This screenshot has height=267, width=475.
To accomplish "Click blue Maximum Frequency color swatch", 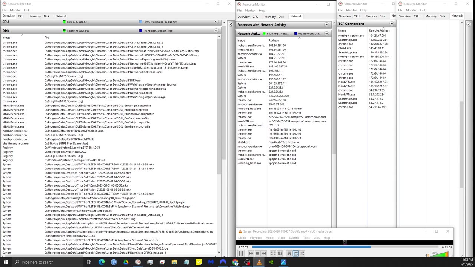I will 140,22.
